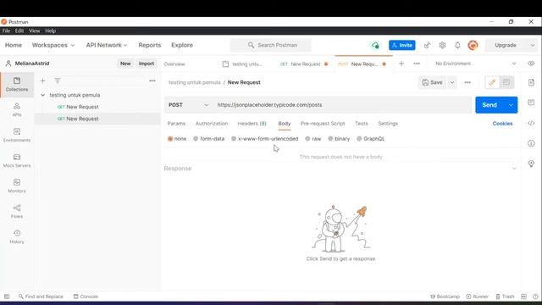Open the Overview tab

tap(174, 64)
